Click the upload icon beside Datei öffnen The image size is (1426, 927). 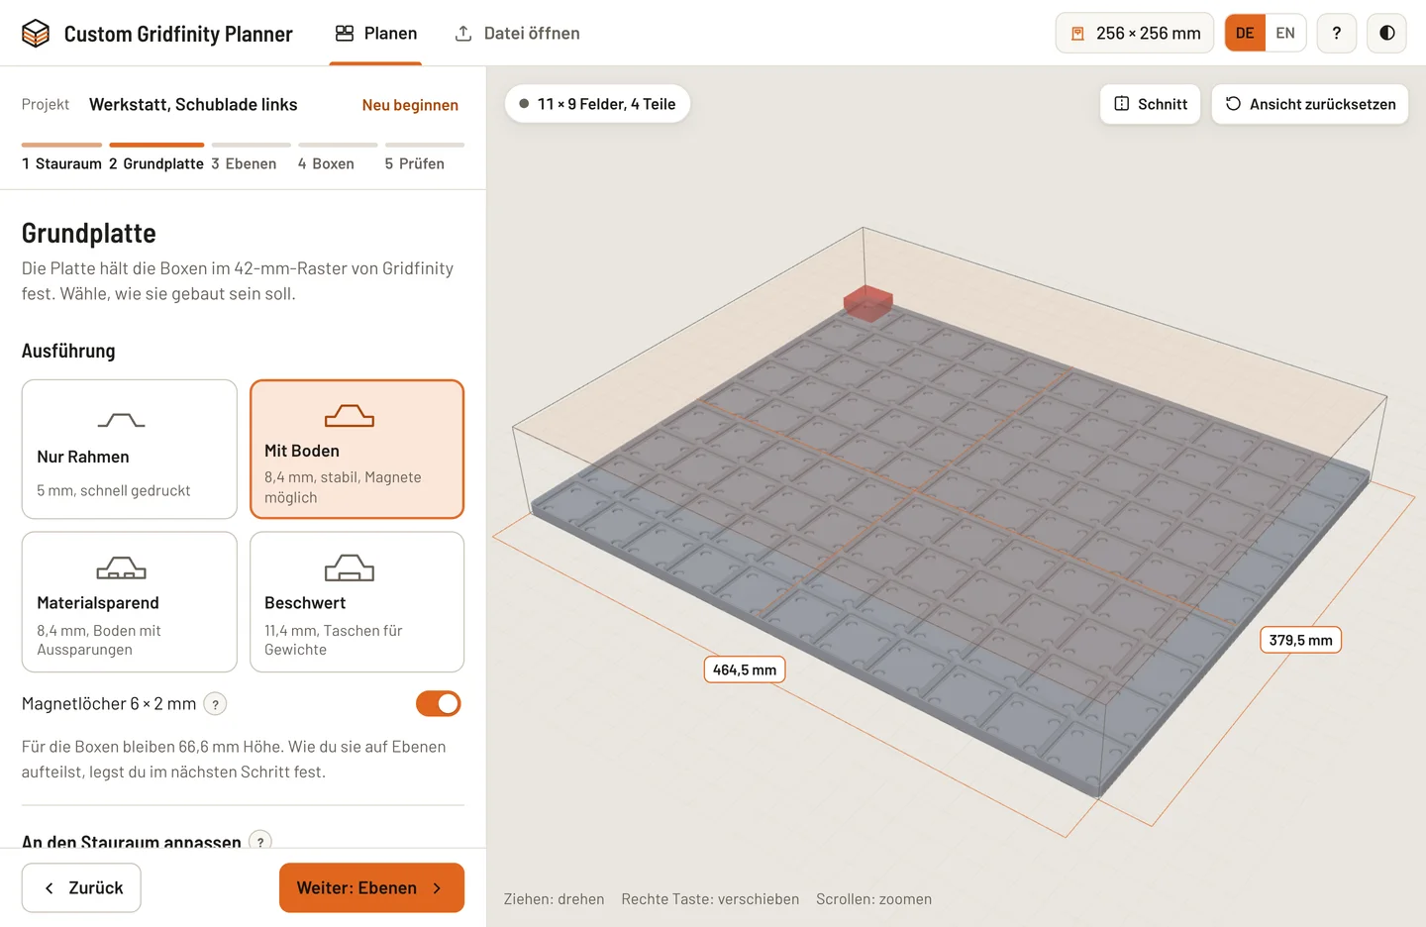(x=463, y=34)
